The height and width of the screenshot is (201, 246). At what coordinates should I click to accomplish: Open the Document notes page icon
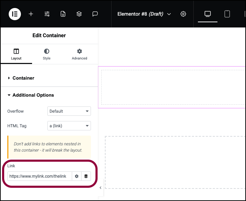[x=63, y=14]
